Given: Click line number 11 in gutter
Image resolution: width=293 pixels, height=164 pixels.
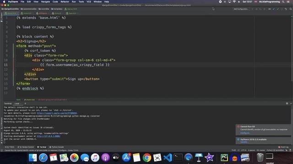Looking at the screenshot, I should click(x=5, y=65).
